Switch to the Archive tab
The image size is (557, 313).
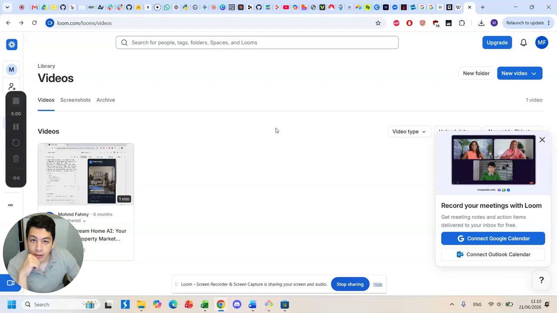click(106, 100)
